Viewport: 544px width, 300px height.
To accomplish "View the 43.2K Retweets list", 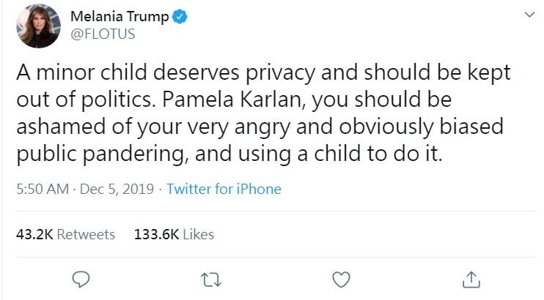I will tap(65, 235).
